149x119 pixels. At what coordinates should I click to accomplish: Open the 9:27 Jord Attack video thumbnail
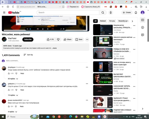coord(103,30)
